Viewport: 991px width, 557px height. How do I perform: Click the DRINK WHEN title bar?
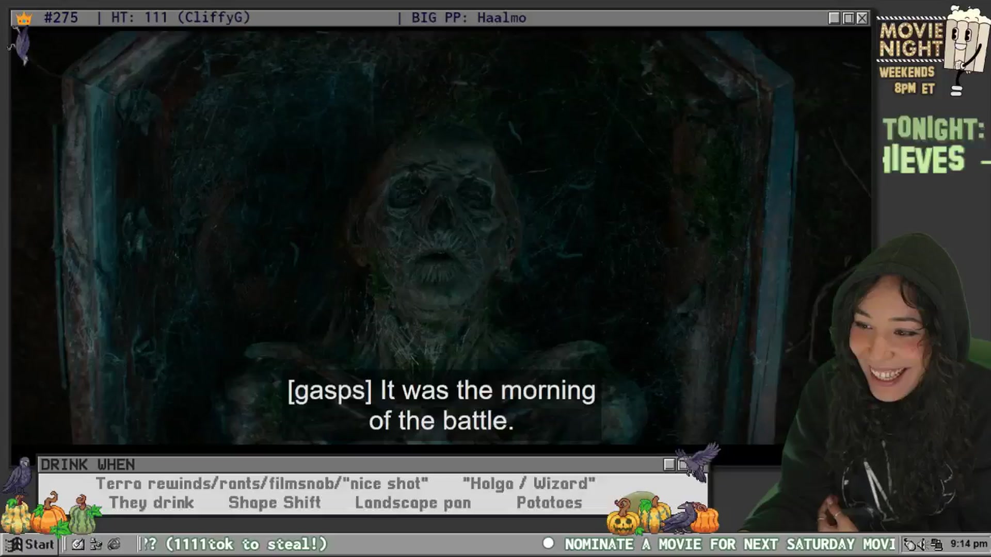[x=351, y=465]
